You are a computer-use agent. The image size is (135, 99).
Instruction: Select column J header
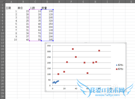[x=119, y=2]
